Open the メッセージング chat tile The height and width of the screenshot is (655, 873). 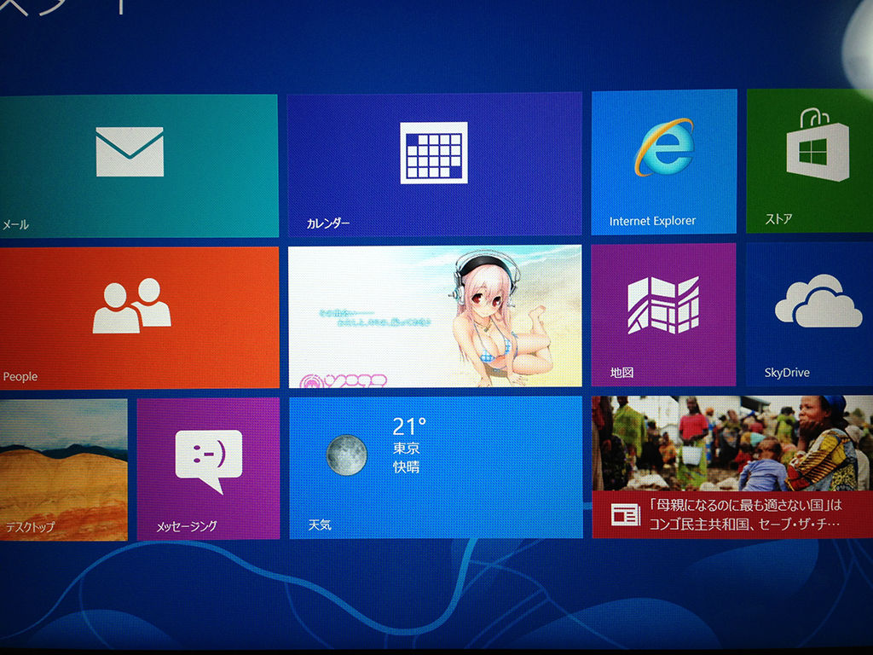(x=208, y=469)
